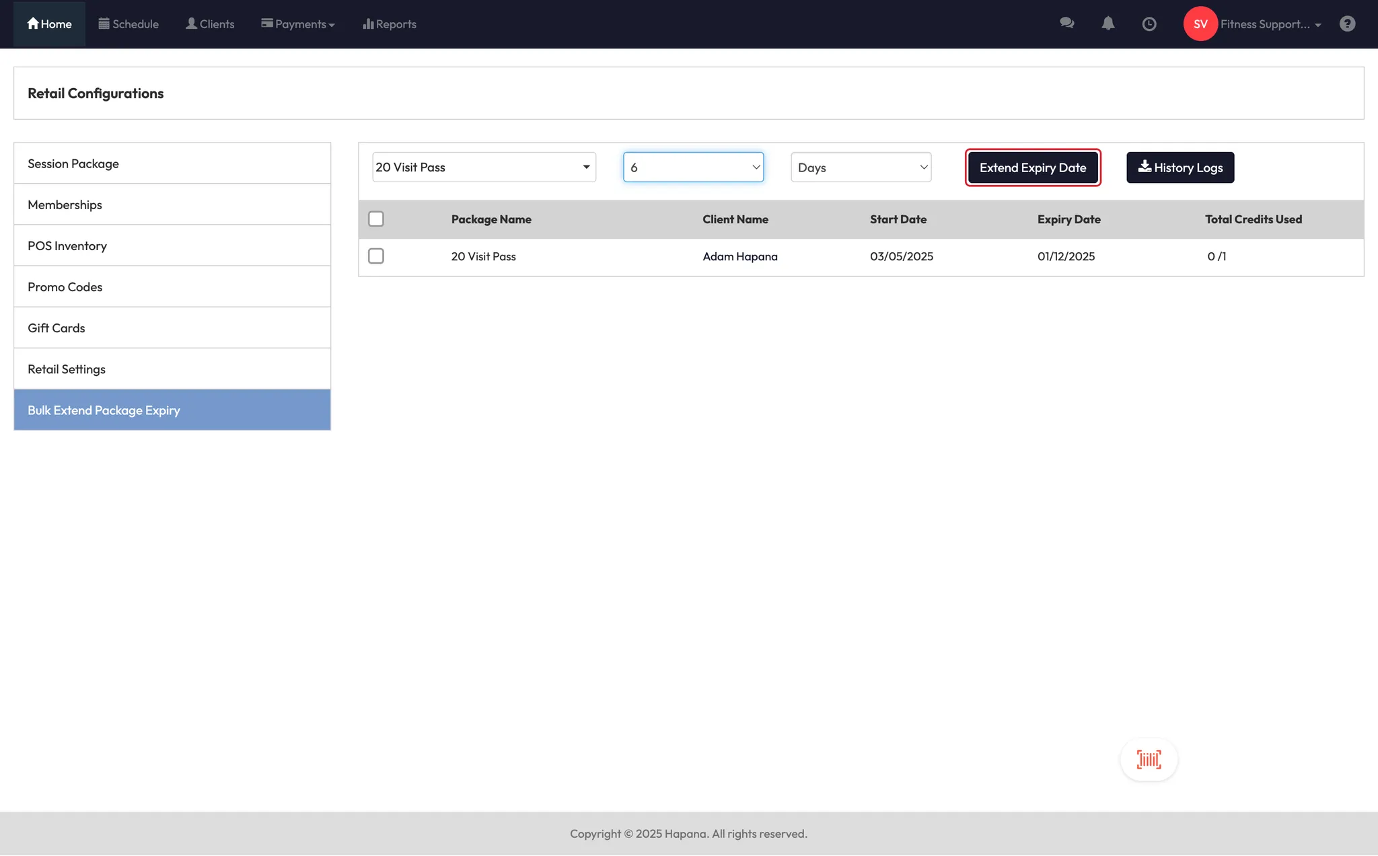
Task: Expand the 20 Visit Pass package dropdown
Action: click(x=484, y=167)
